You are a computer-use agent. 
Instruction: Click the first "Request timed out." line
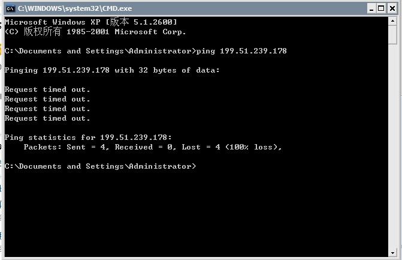click(47, 89)
